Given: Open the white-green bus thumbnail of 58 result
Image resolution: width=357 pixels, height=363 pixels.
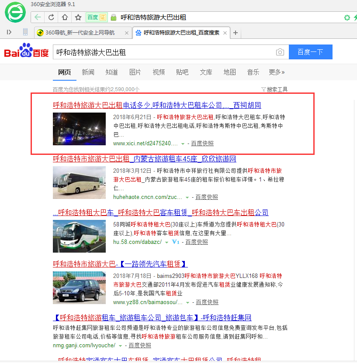Looking at the screenshot, I should pyautogui.click(x=79, y=236).
